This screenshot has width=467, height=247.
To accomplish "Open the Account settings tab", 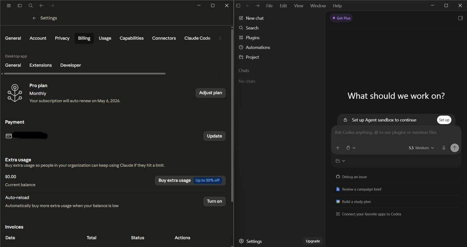I will (38, 38).
